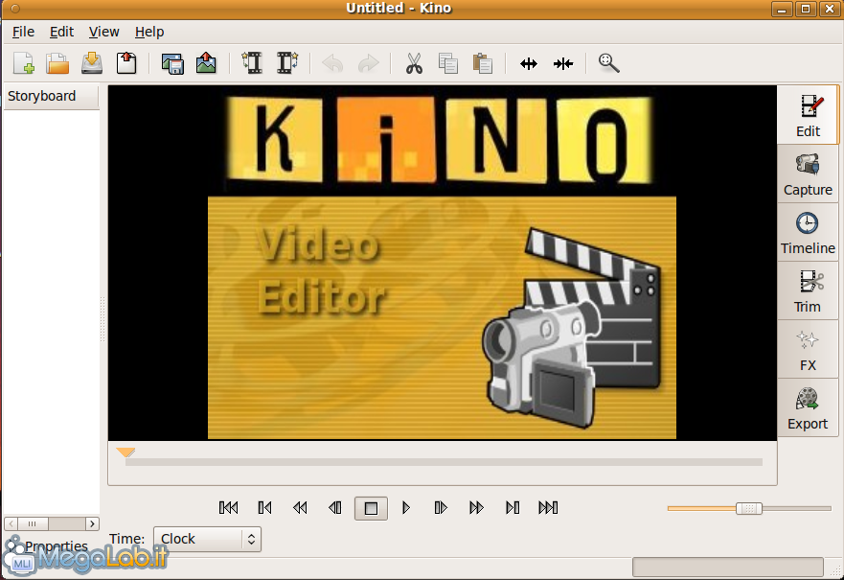Insert file after current scene icon
Screen dimensions: 844x580
[287, 63]
